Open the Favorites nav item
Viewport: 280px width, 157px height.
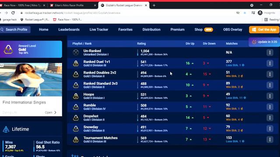126,30
